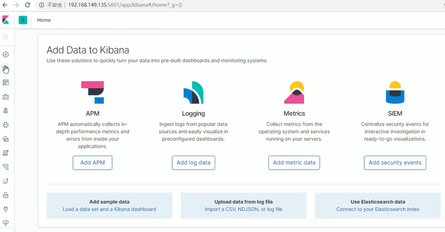Click the Home breadcrumb
Image resolution: width=445 pixels, height=232 pixels.
44,20
